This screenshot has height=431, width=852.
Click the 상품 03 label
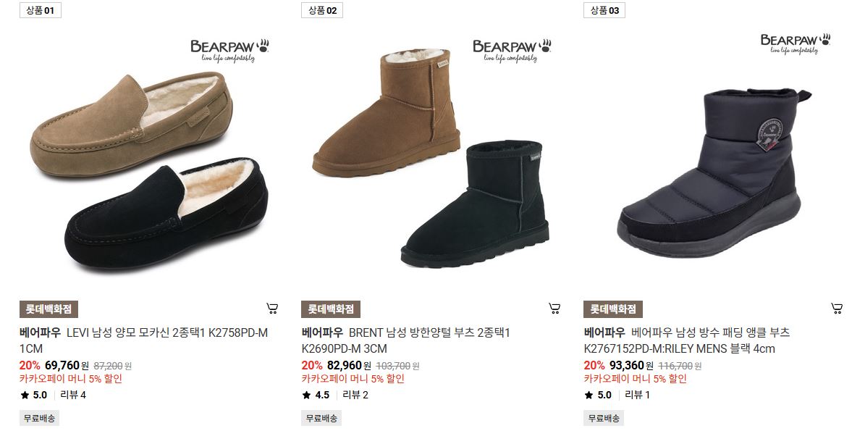coord(604,10)
